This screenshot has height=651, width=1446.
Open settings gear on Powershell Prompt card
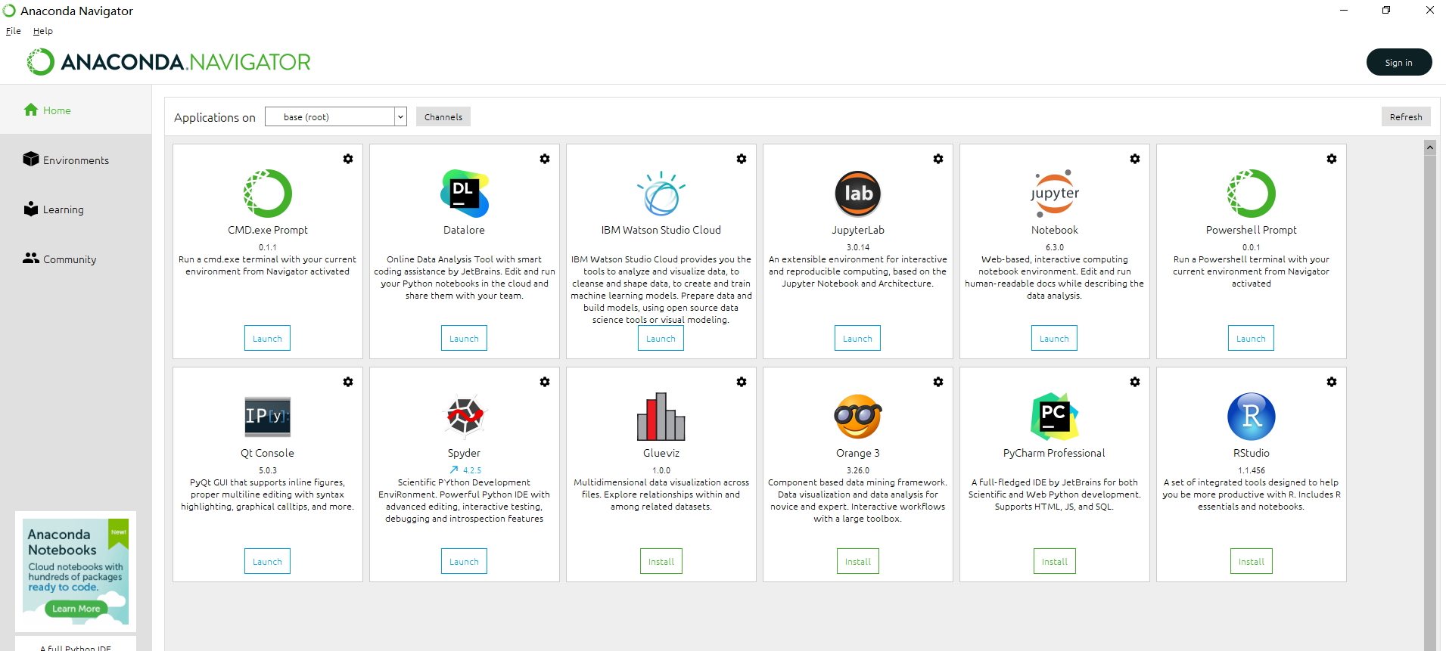click(x=1332, y=159)
